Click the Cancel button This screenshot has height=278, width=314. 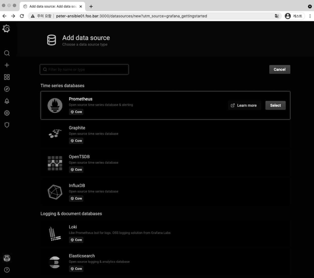280,69
